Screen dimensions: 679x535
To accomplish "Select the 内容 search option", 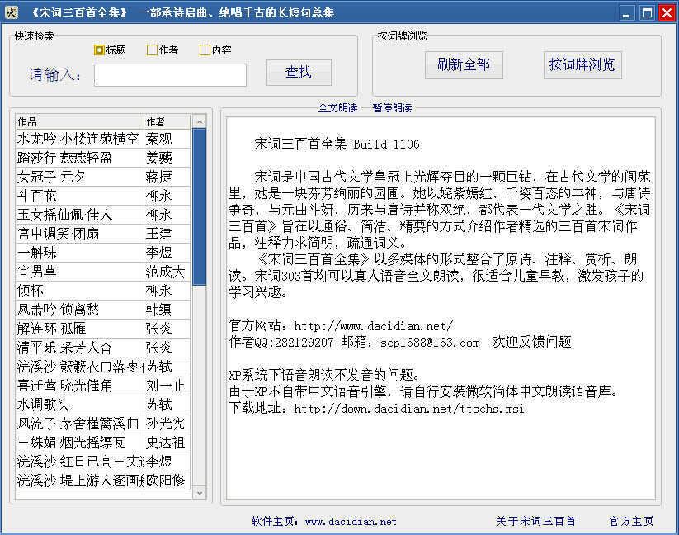I will click(x=205, y=50).
